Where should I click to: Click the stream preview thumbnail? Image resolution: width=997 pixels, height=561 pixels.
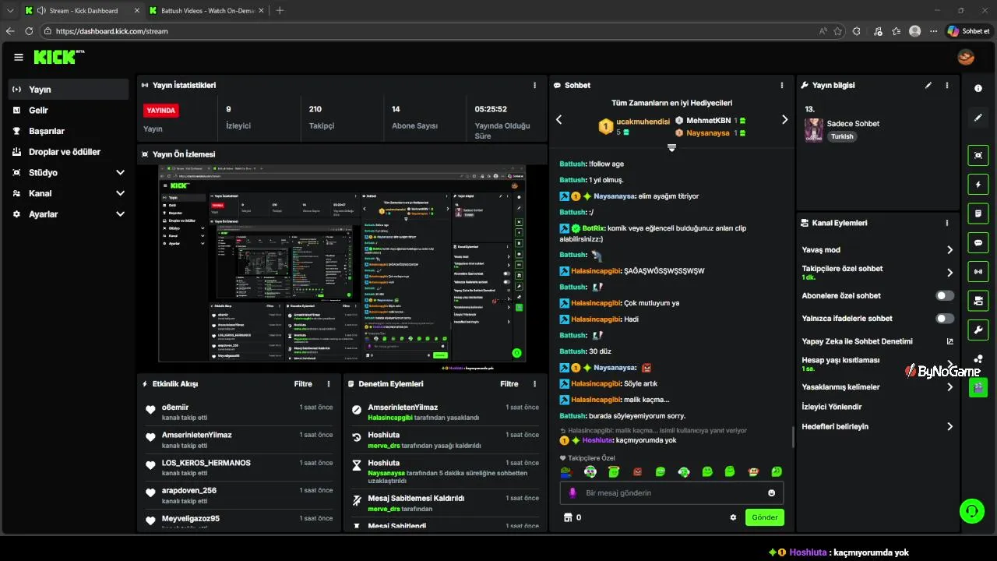click(342, 263)
